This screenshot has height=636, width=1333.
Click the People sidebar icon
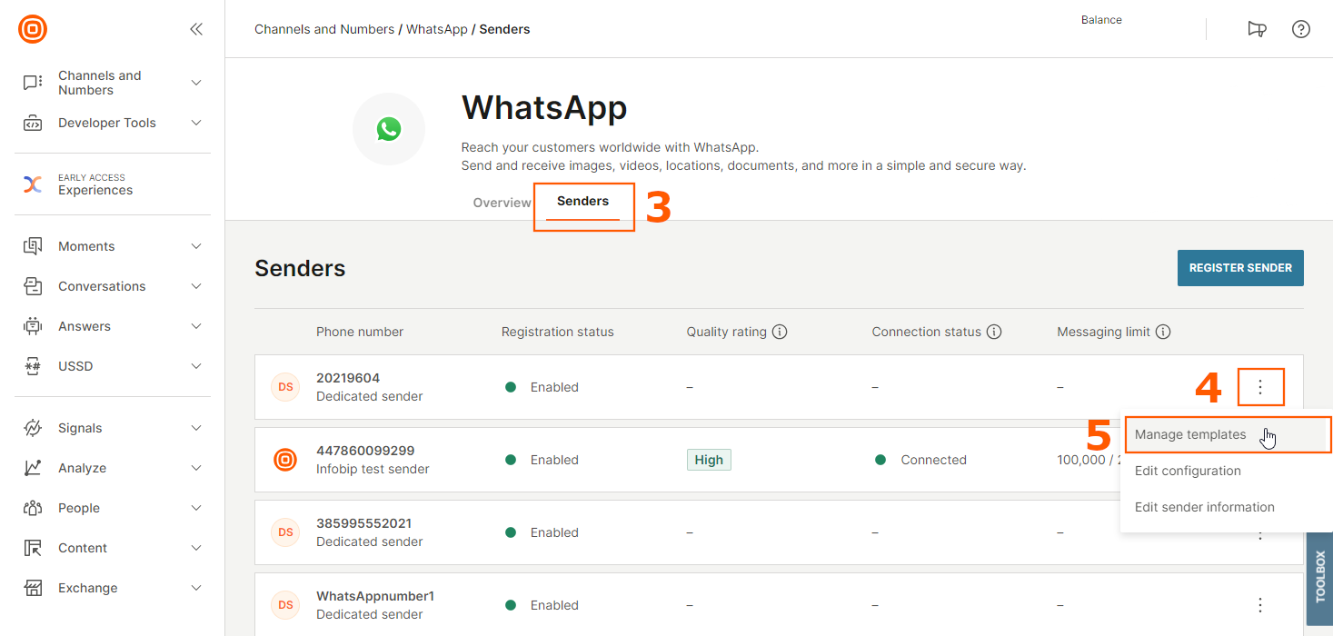(33, 508)
